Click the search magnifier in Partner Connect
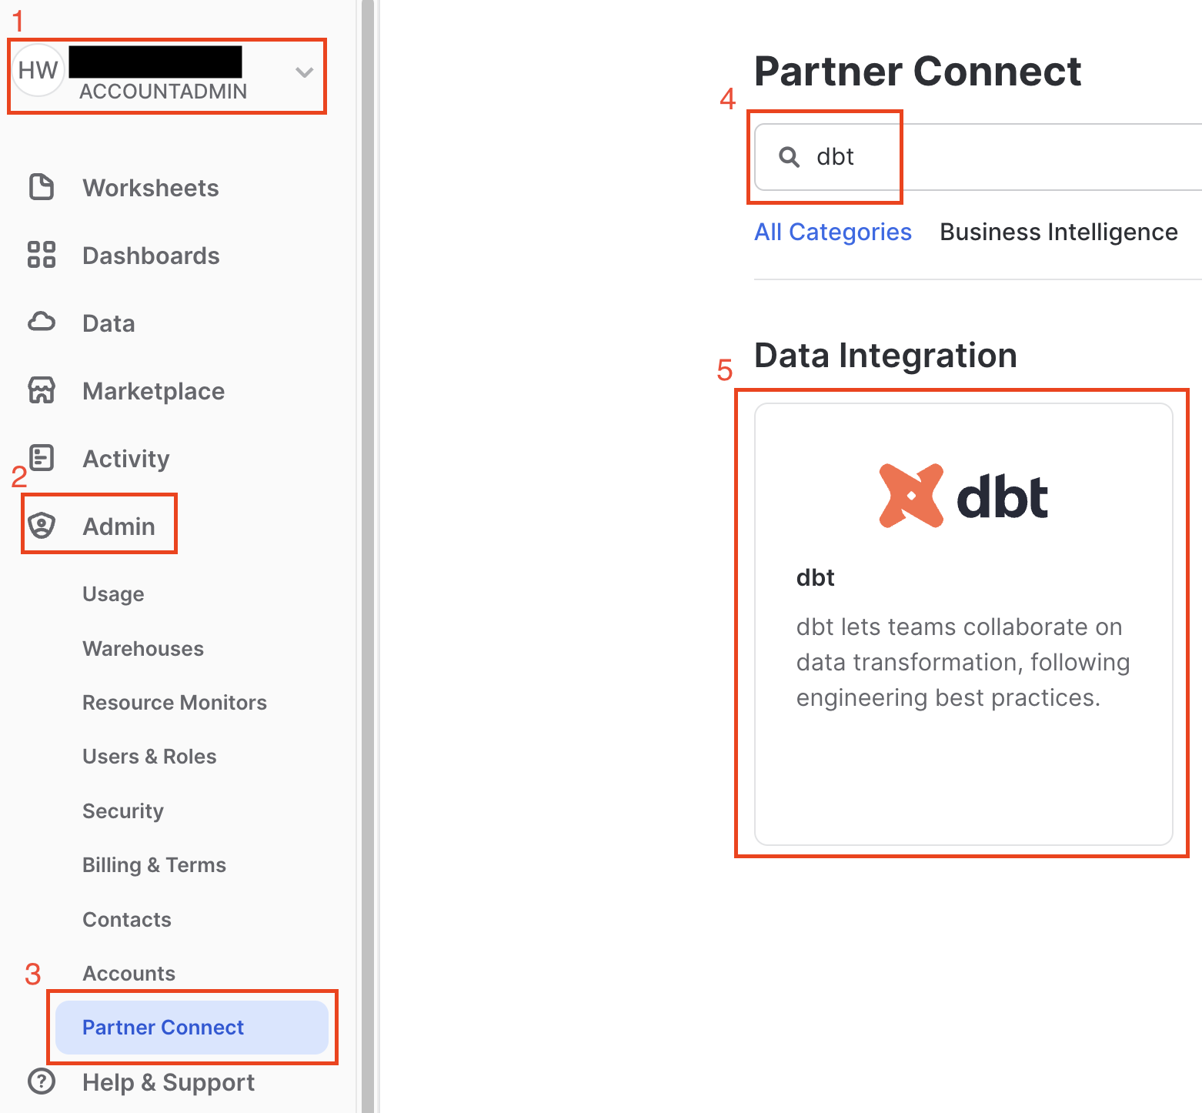1202x1113 pixels. [x=788, y=156]
